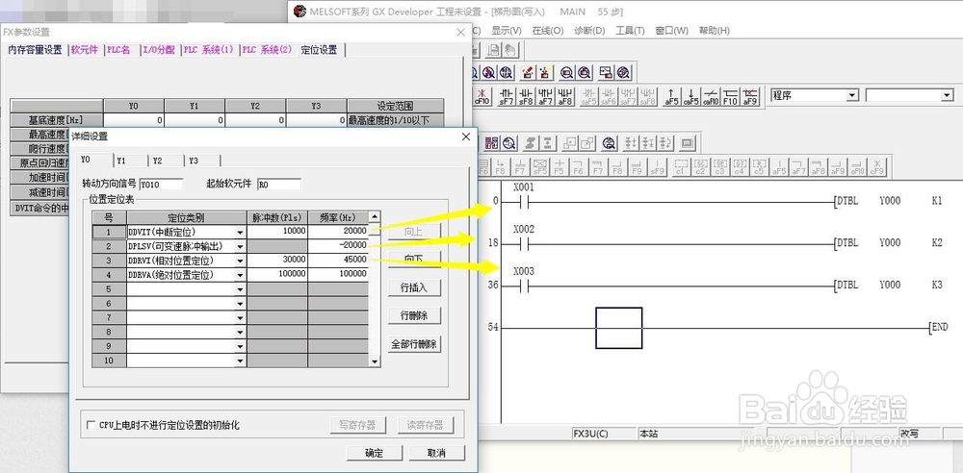Insert rising-pulse parallel contact sF7
The image size is (963, 473).
click(x=507, y=96)
